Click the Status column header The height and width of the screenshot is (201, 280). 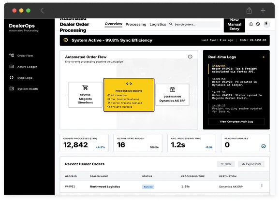tap(147, 176)
